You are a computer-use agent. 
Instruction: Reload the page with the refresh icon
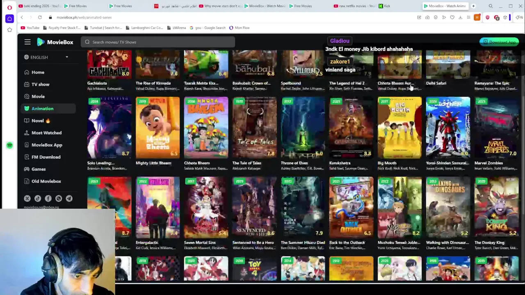(x=40, y=17)
